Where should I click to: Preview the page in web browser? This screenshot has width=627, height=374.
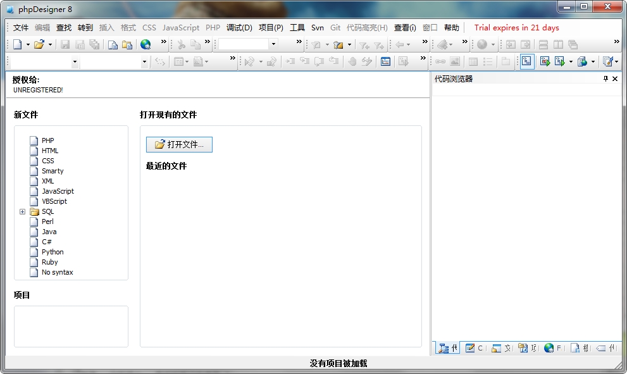(x=146, y=44)
